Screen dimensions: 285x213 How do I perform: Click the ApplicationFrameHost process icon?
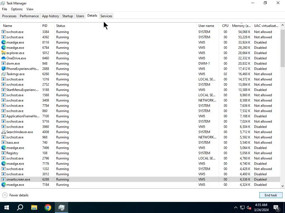[3, 116]
